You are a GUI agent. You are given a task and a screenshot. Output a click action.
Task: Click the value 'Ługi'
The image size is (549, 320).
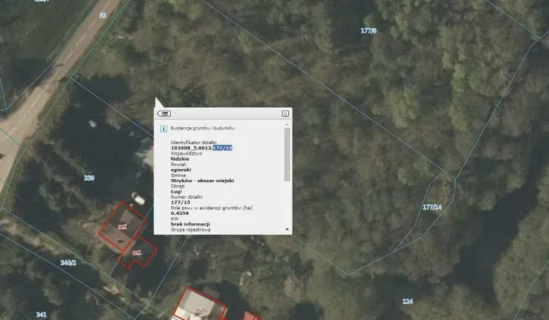click(x=176, y=192)
